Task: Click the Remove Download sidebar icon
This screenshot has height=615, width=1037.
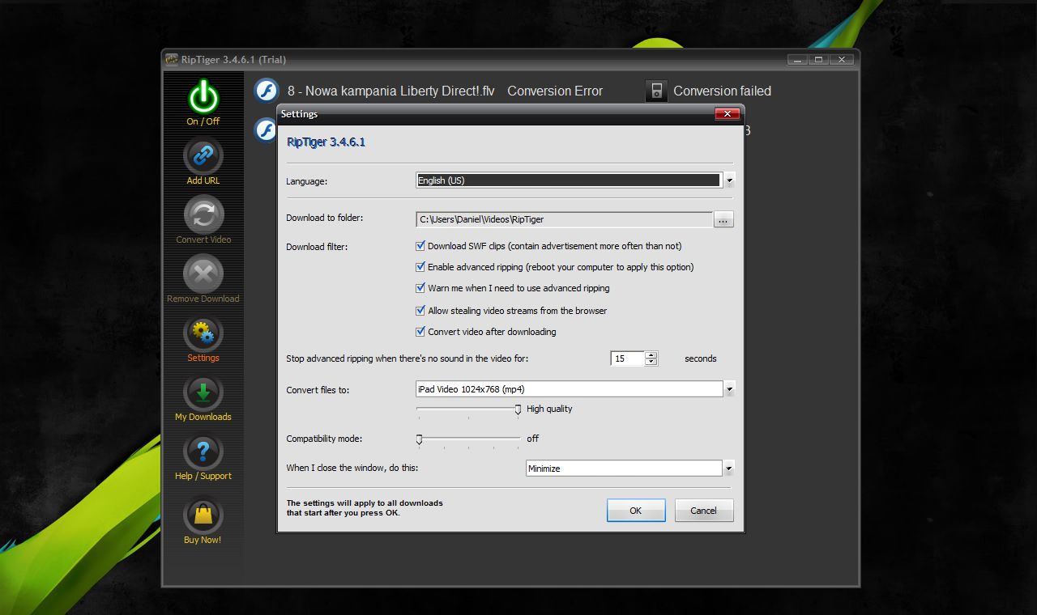Action: pos(203,274)
